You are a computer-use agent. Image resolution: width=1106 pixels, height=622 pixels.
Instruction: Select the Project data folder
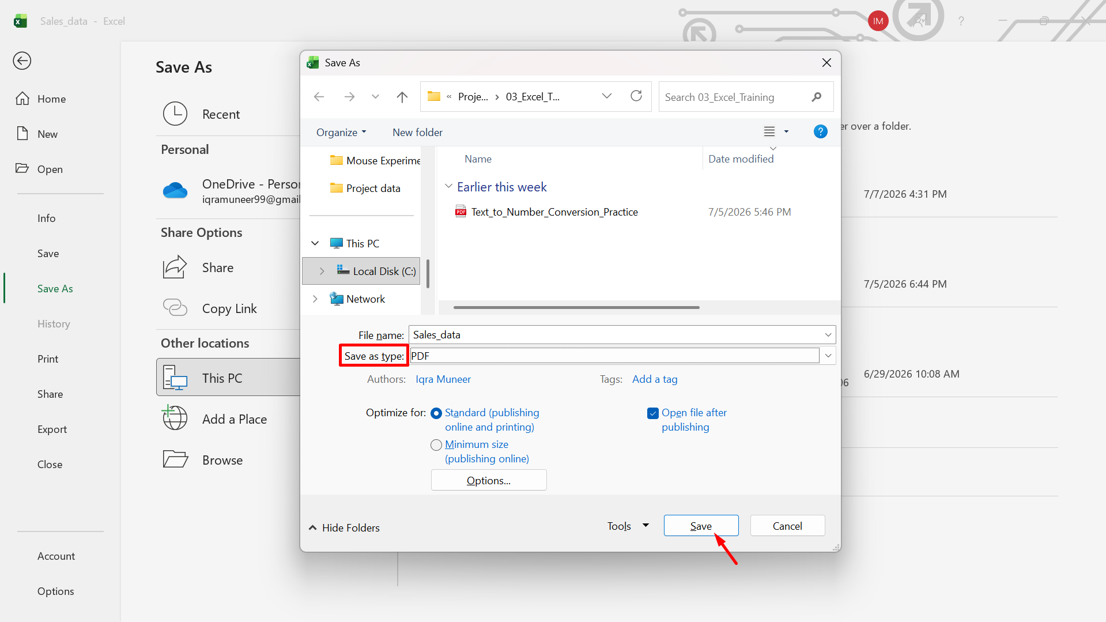[365, 188]
